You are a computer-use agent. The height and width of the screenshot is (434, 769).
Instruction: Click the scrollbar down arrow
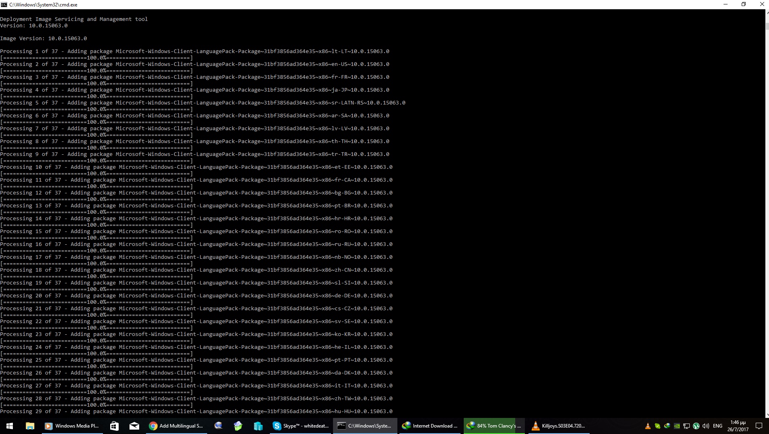(767, 415)
